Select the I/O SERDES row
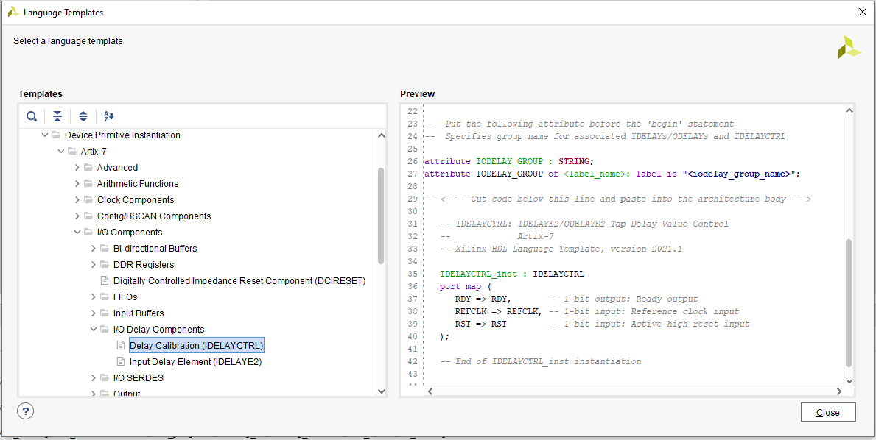This screenshot has width=876, height=440. point(140,377)
